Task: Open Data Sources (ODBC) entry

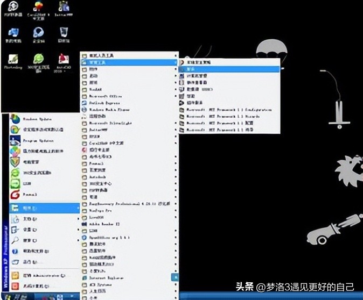Action: click(229, 89)
